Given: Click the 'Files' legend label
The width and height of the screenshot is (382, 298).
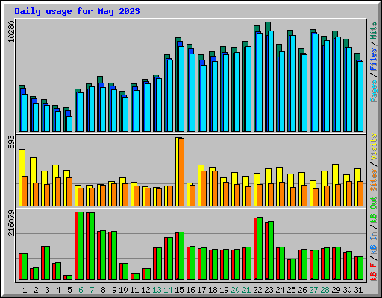Looking at the screenshot, I should click(x=374, y=60).
